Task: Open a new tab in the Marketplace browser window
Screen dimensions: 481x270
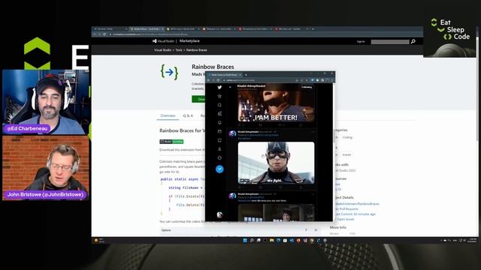Action: click(x=313, y=28)
